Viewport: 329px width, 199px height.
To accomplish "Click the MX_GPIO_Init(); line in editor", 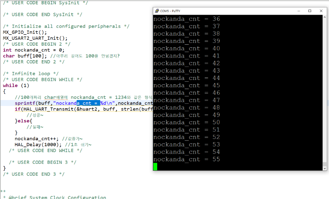I will pyautogui.click(x=25, y=32).
